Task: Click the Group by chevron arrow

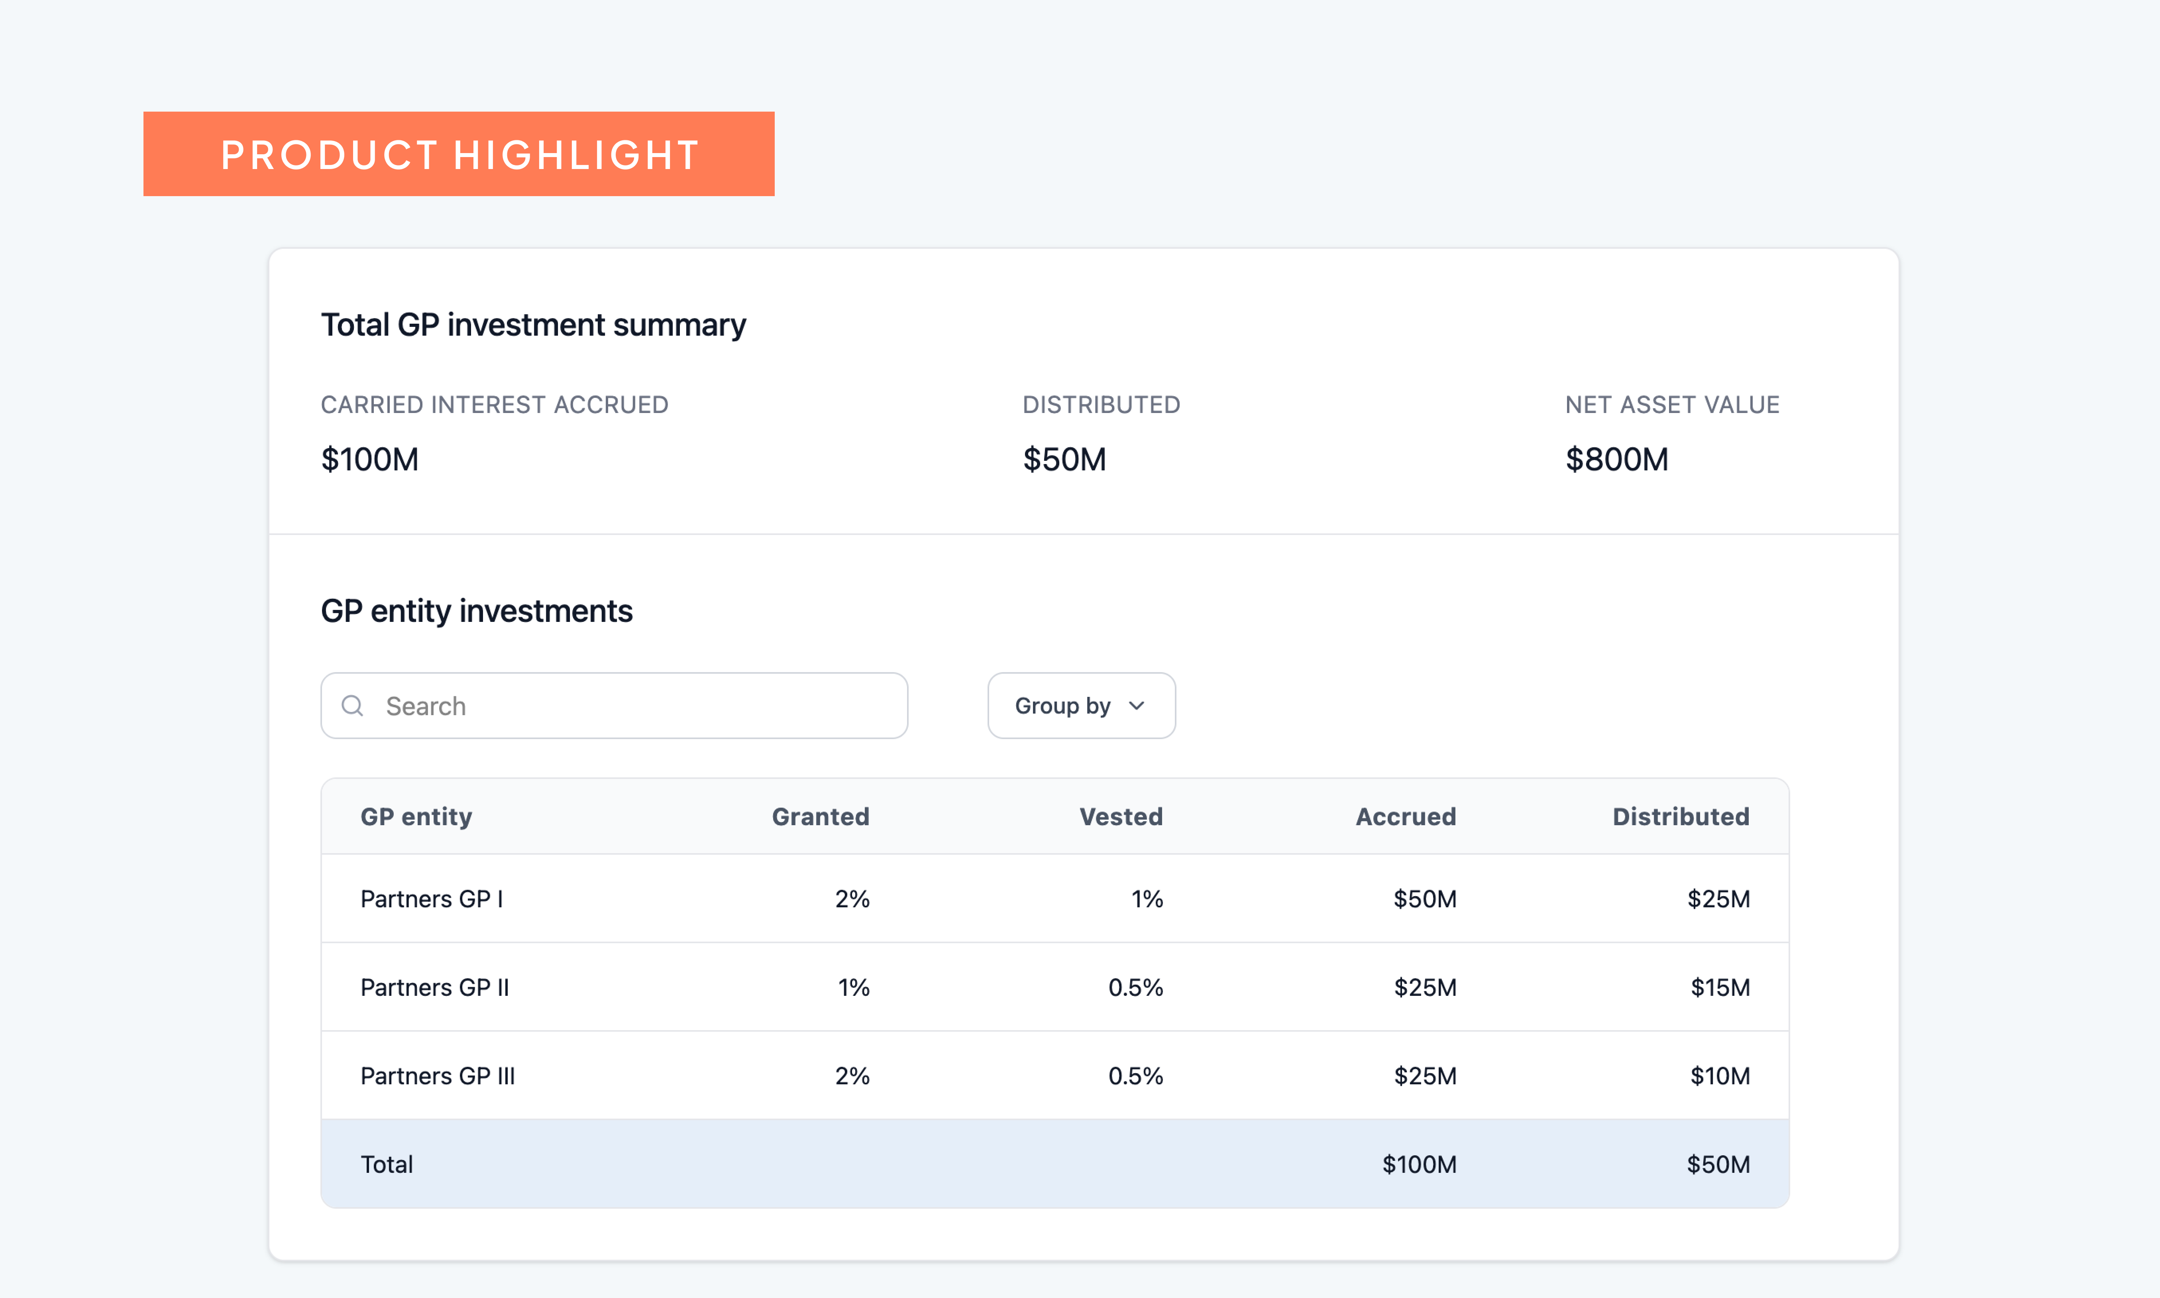Action: 1136,706
